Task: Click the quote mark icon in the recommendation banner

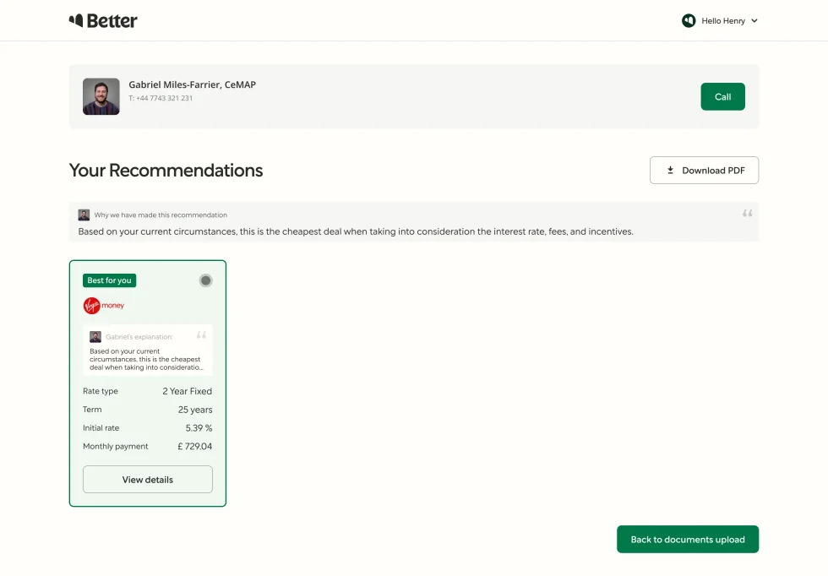Action: point(747,214)
